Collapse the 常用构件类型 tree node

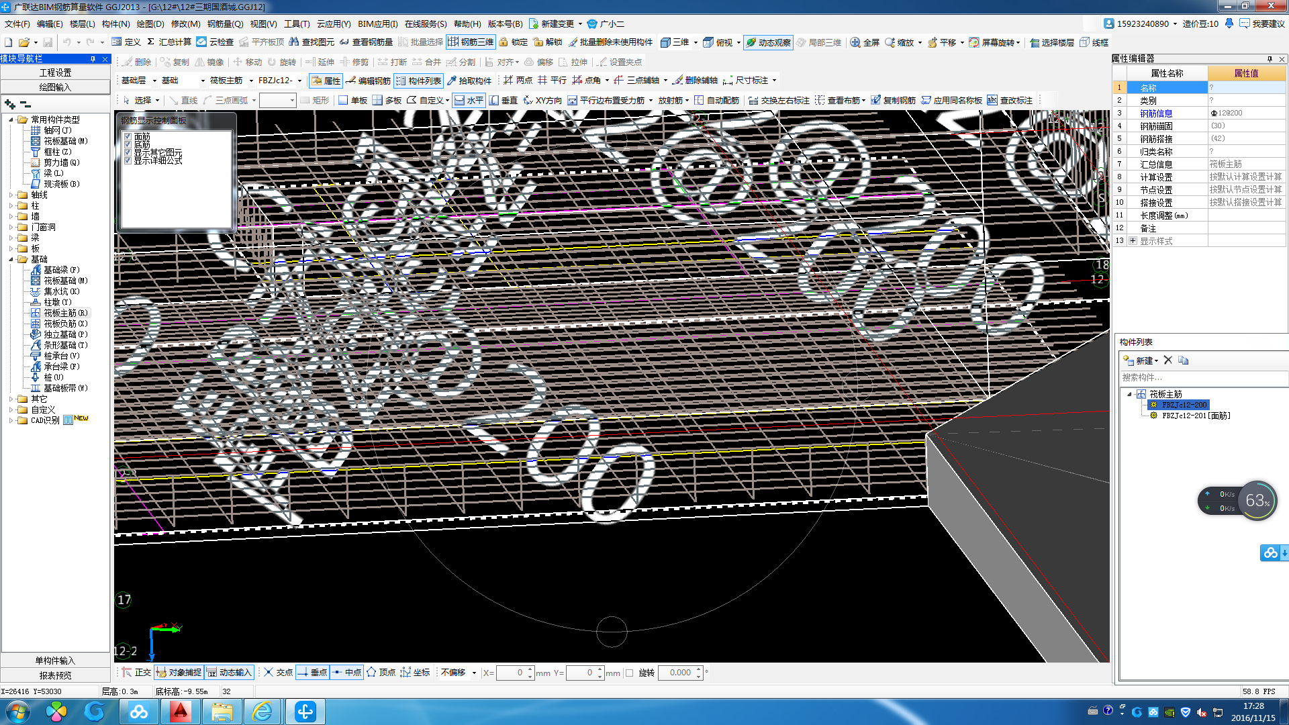(x=11, y=119)
